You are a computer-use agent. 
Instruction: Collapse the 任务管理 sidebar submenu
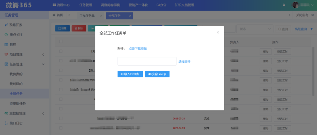pos(43,64)
